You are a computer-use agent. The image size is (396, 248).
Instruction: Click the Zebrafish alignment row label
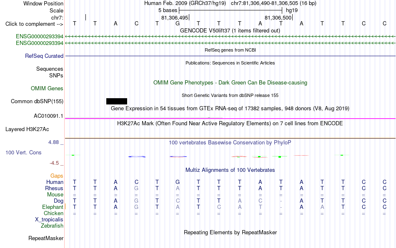pos(52,226)
